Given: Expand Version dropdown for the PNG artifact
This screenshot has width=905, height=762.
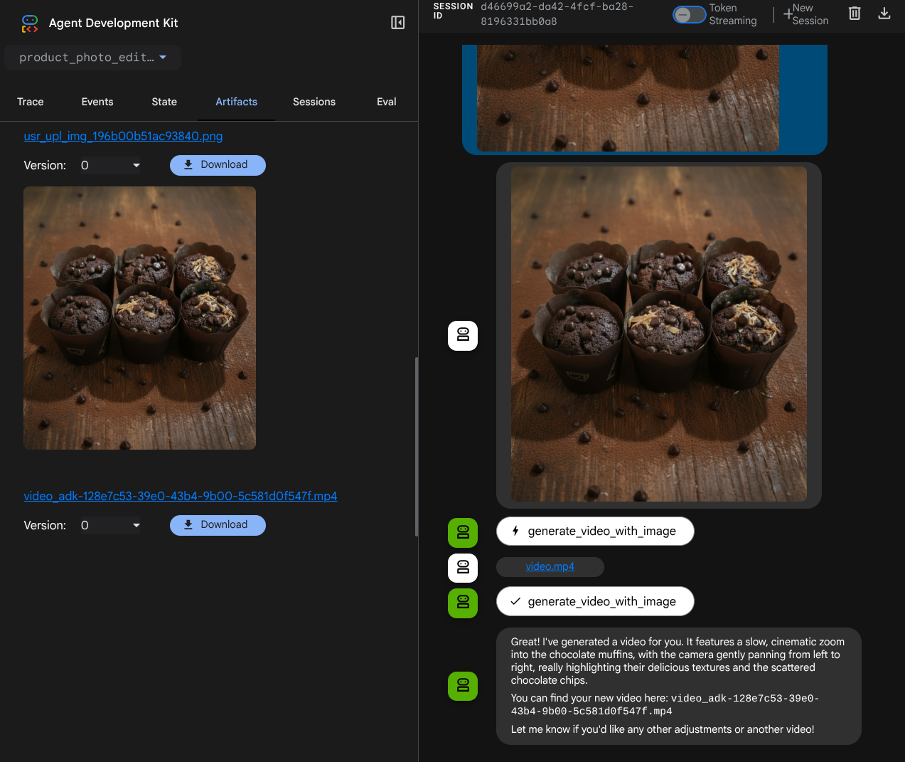Looking at the screenshot, I should coord(110,166).
